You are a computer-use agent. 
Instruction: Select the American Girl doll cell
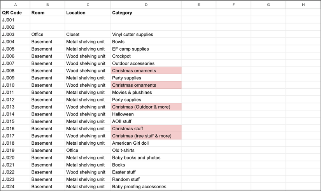click(146, 143)
